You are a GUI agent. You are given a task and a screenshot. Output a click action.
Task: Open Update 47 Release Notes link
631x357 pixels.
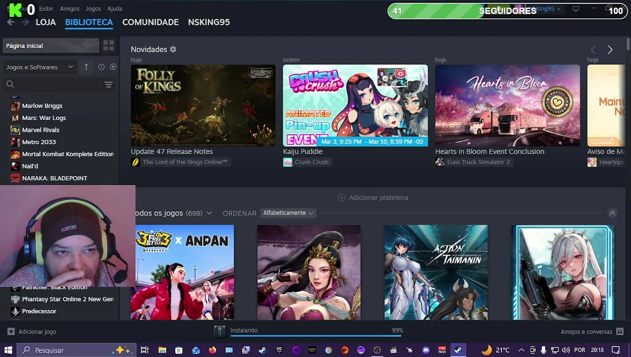click(172, 152)
